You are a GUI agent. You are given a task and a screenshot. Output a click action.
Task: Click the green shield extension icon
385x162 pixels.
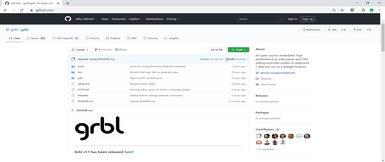click(371, 10)
